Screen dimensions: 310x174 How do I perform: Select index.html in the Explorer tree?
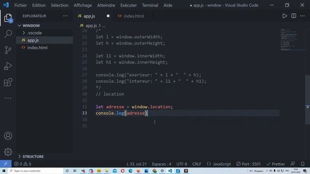(45, 48)
